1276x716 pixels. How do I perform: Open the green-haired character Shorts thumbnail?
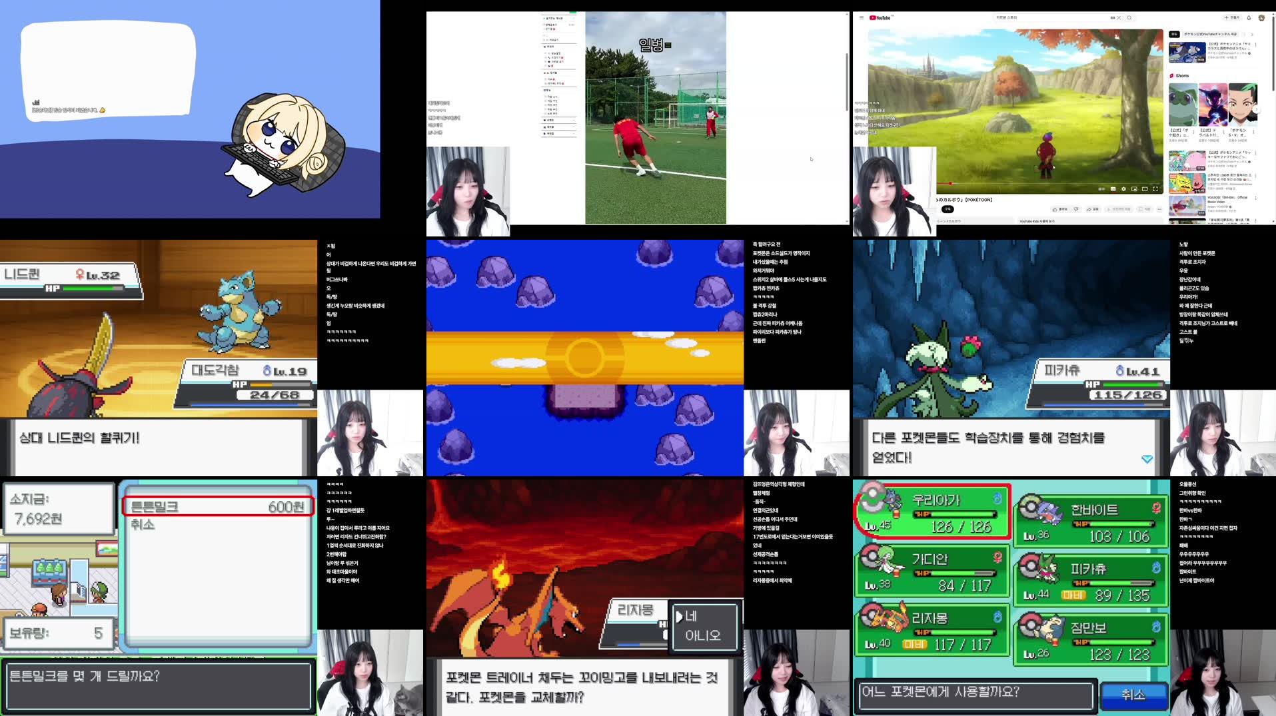[1242, 105]
